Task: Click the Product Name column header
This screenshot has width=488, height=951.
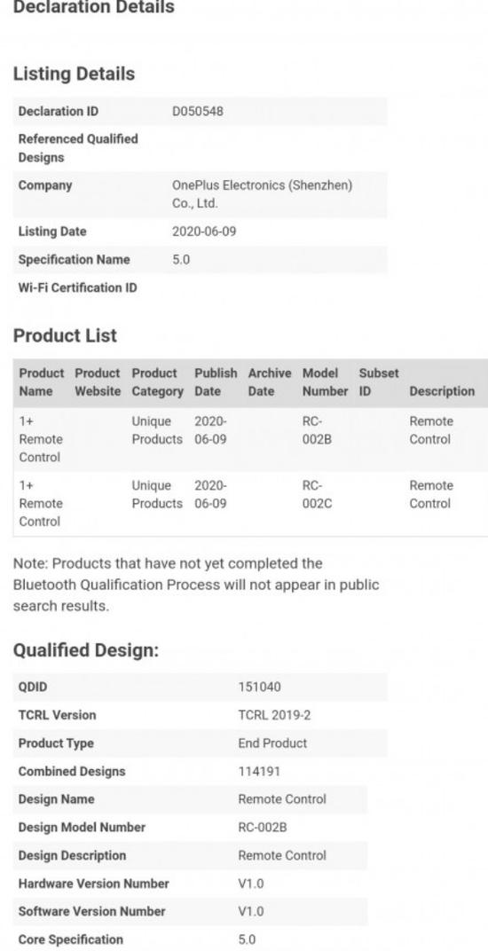Action: click(42, 382)
